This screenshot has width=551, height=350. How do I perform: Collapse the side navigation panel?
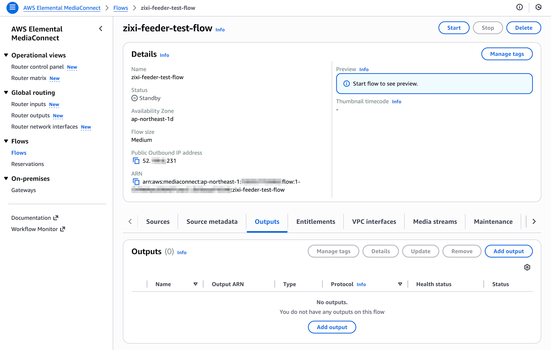[x=101, y=29]
